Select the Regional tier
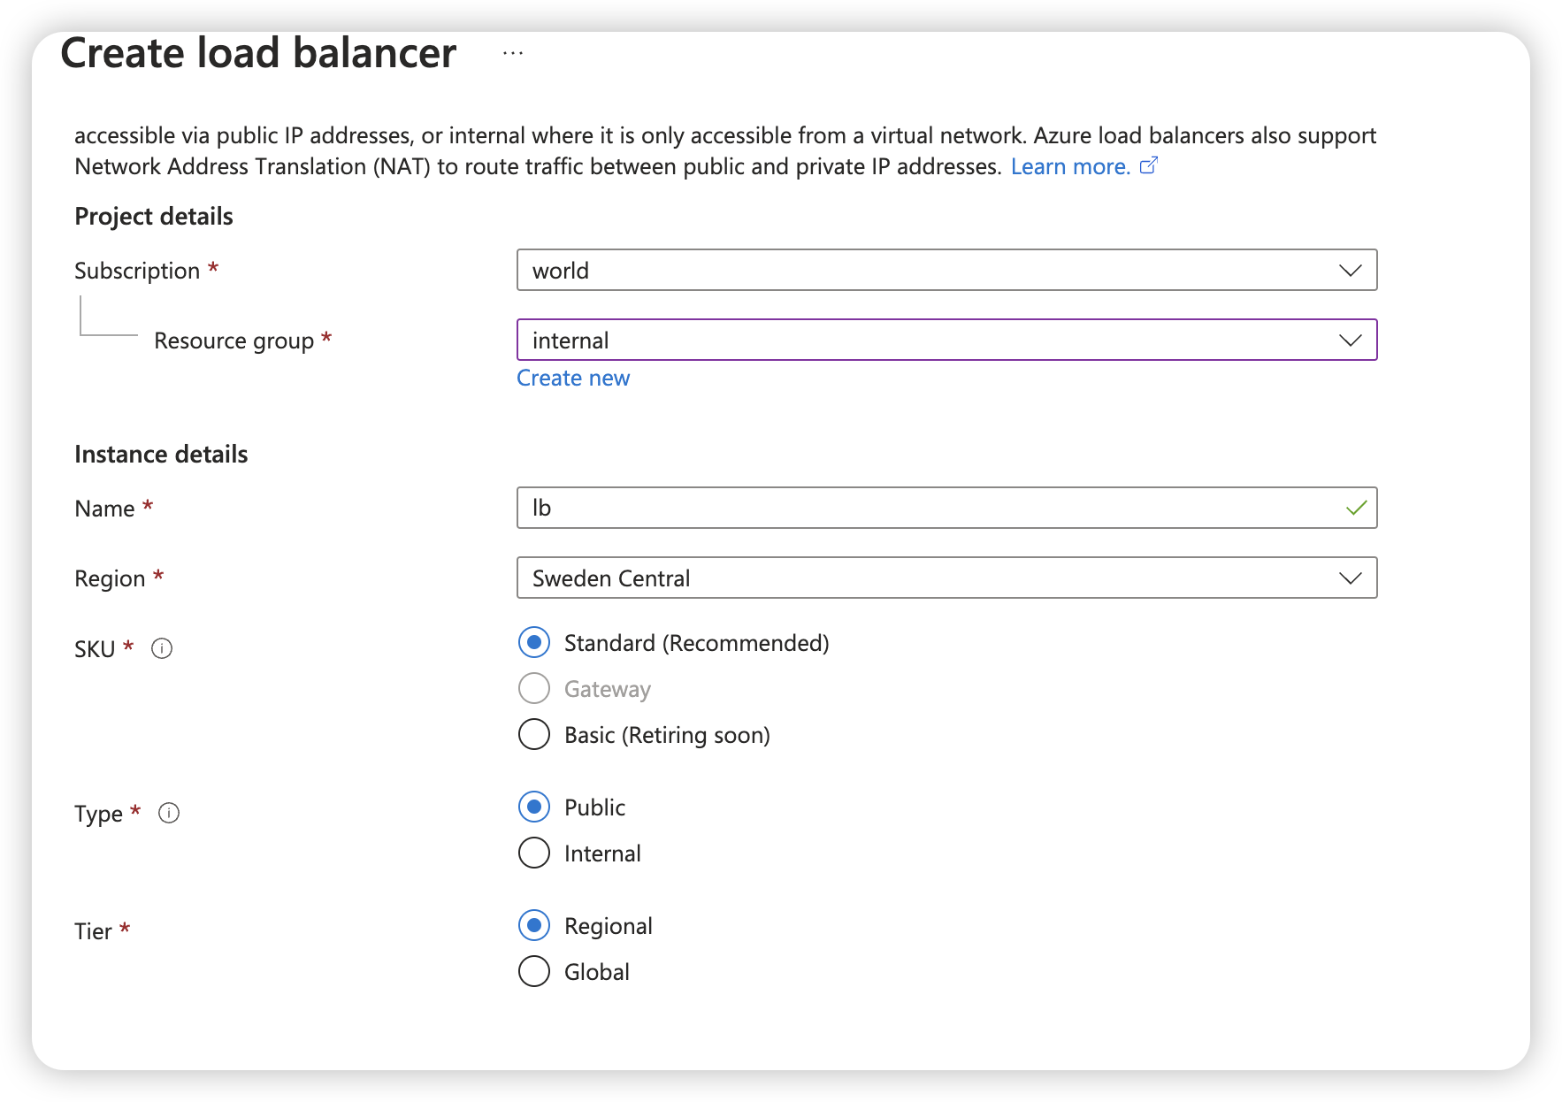Viewport: 1562px width, 1102px height. click(x=534, y=925)
